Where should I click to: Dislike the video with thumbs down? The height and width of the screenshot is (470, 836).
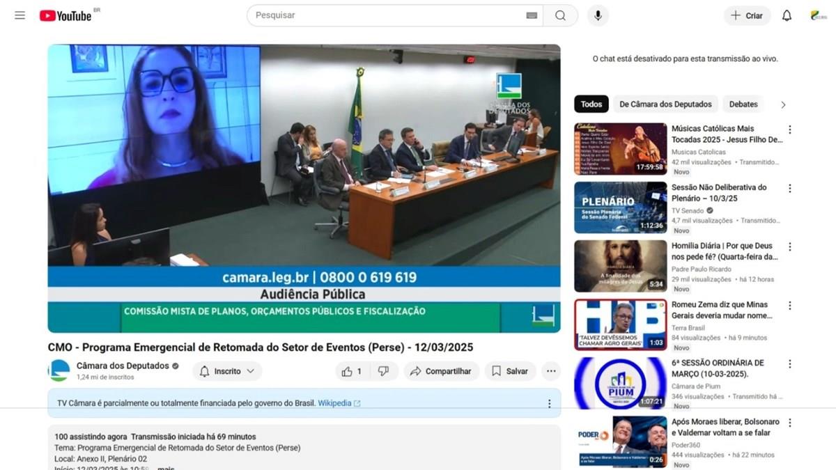tap(383, 371)
